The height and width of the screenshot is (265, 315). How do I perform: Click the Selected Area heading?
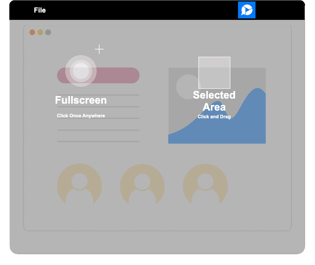pos(214,101)
